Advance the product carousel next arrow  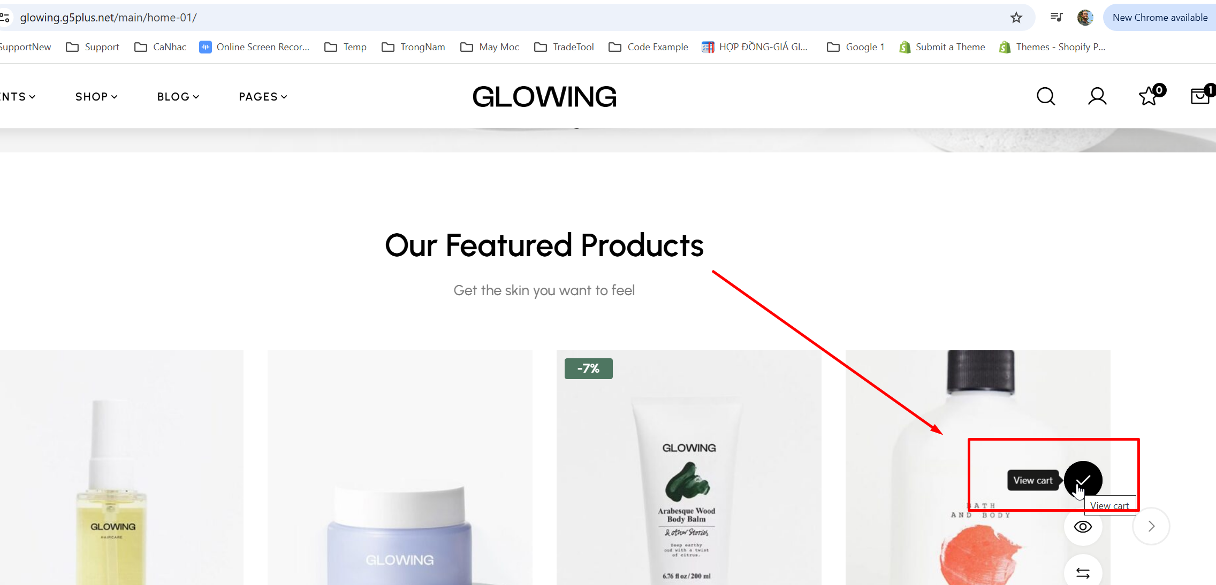[1151, 526]
